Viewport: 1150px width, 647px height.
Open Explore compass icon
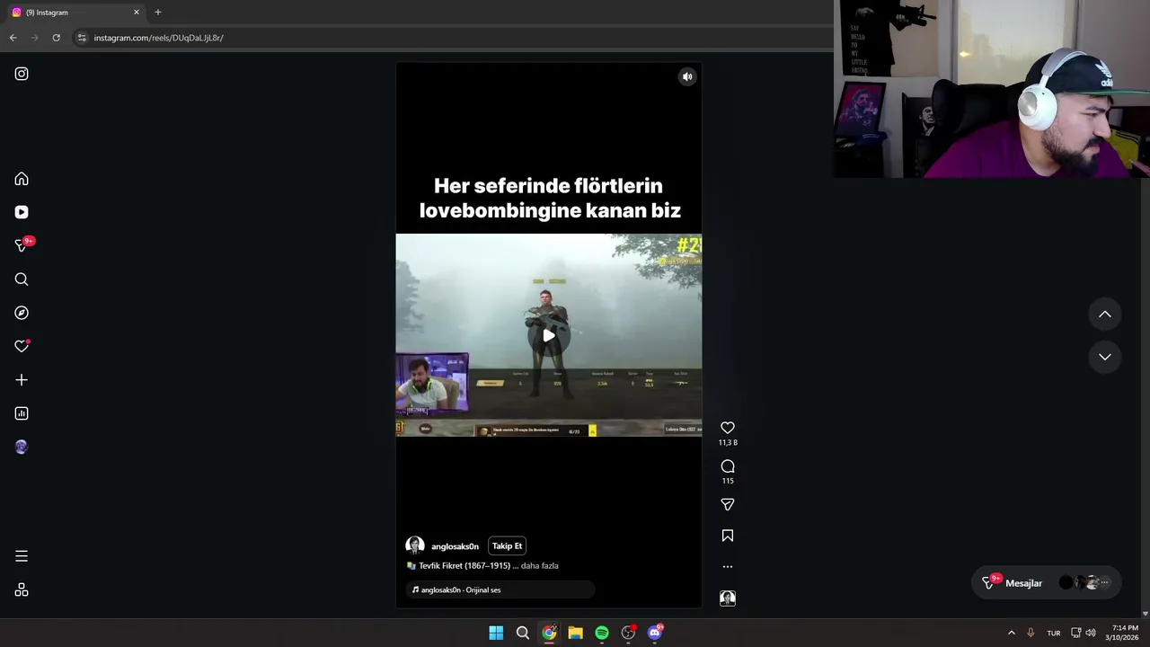pos(22,313)
